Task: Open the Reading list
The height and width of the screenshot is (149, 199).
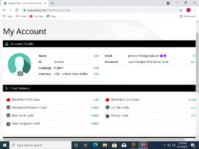Action: click(x=188, y=16)
